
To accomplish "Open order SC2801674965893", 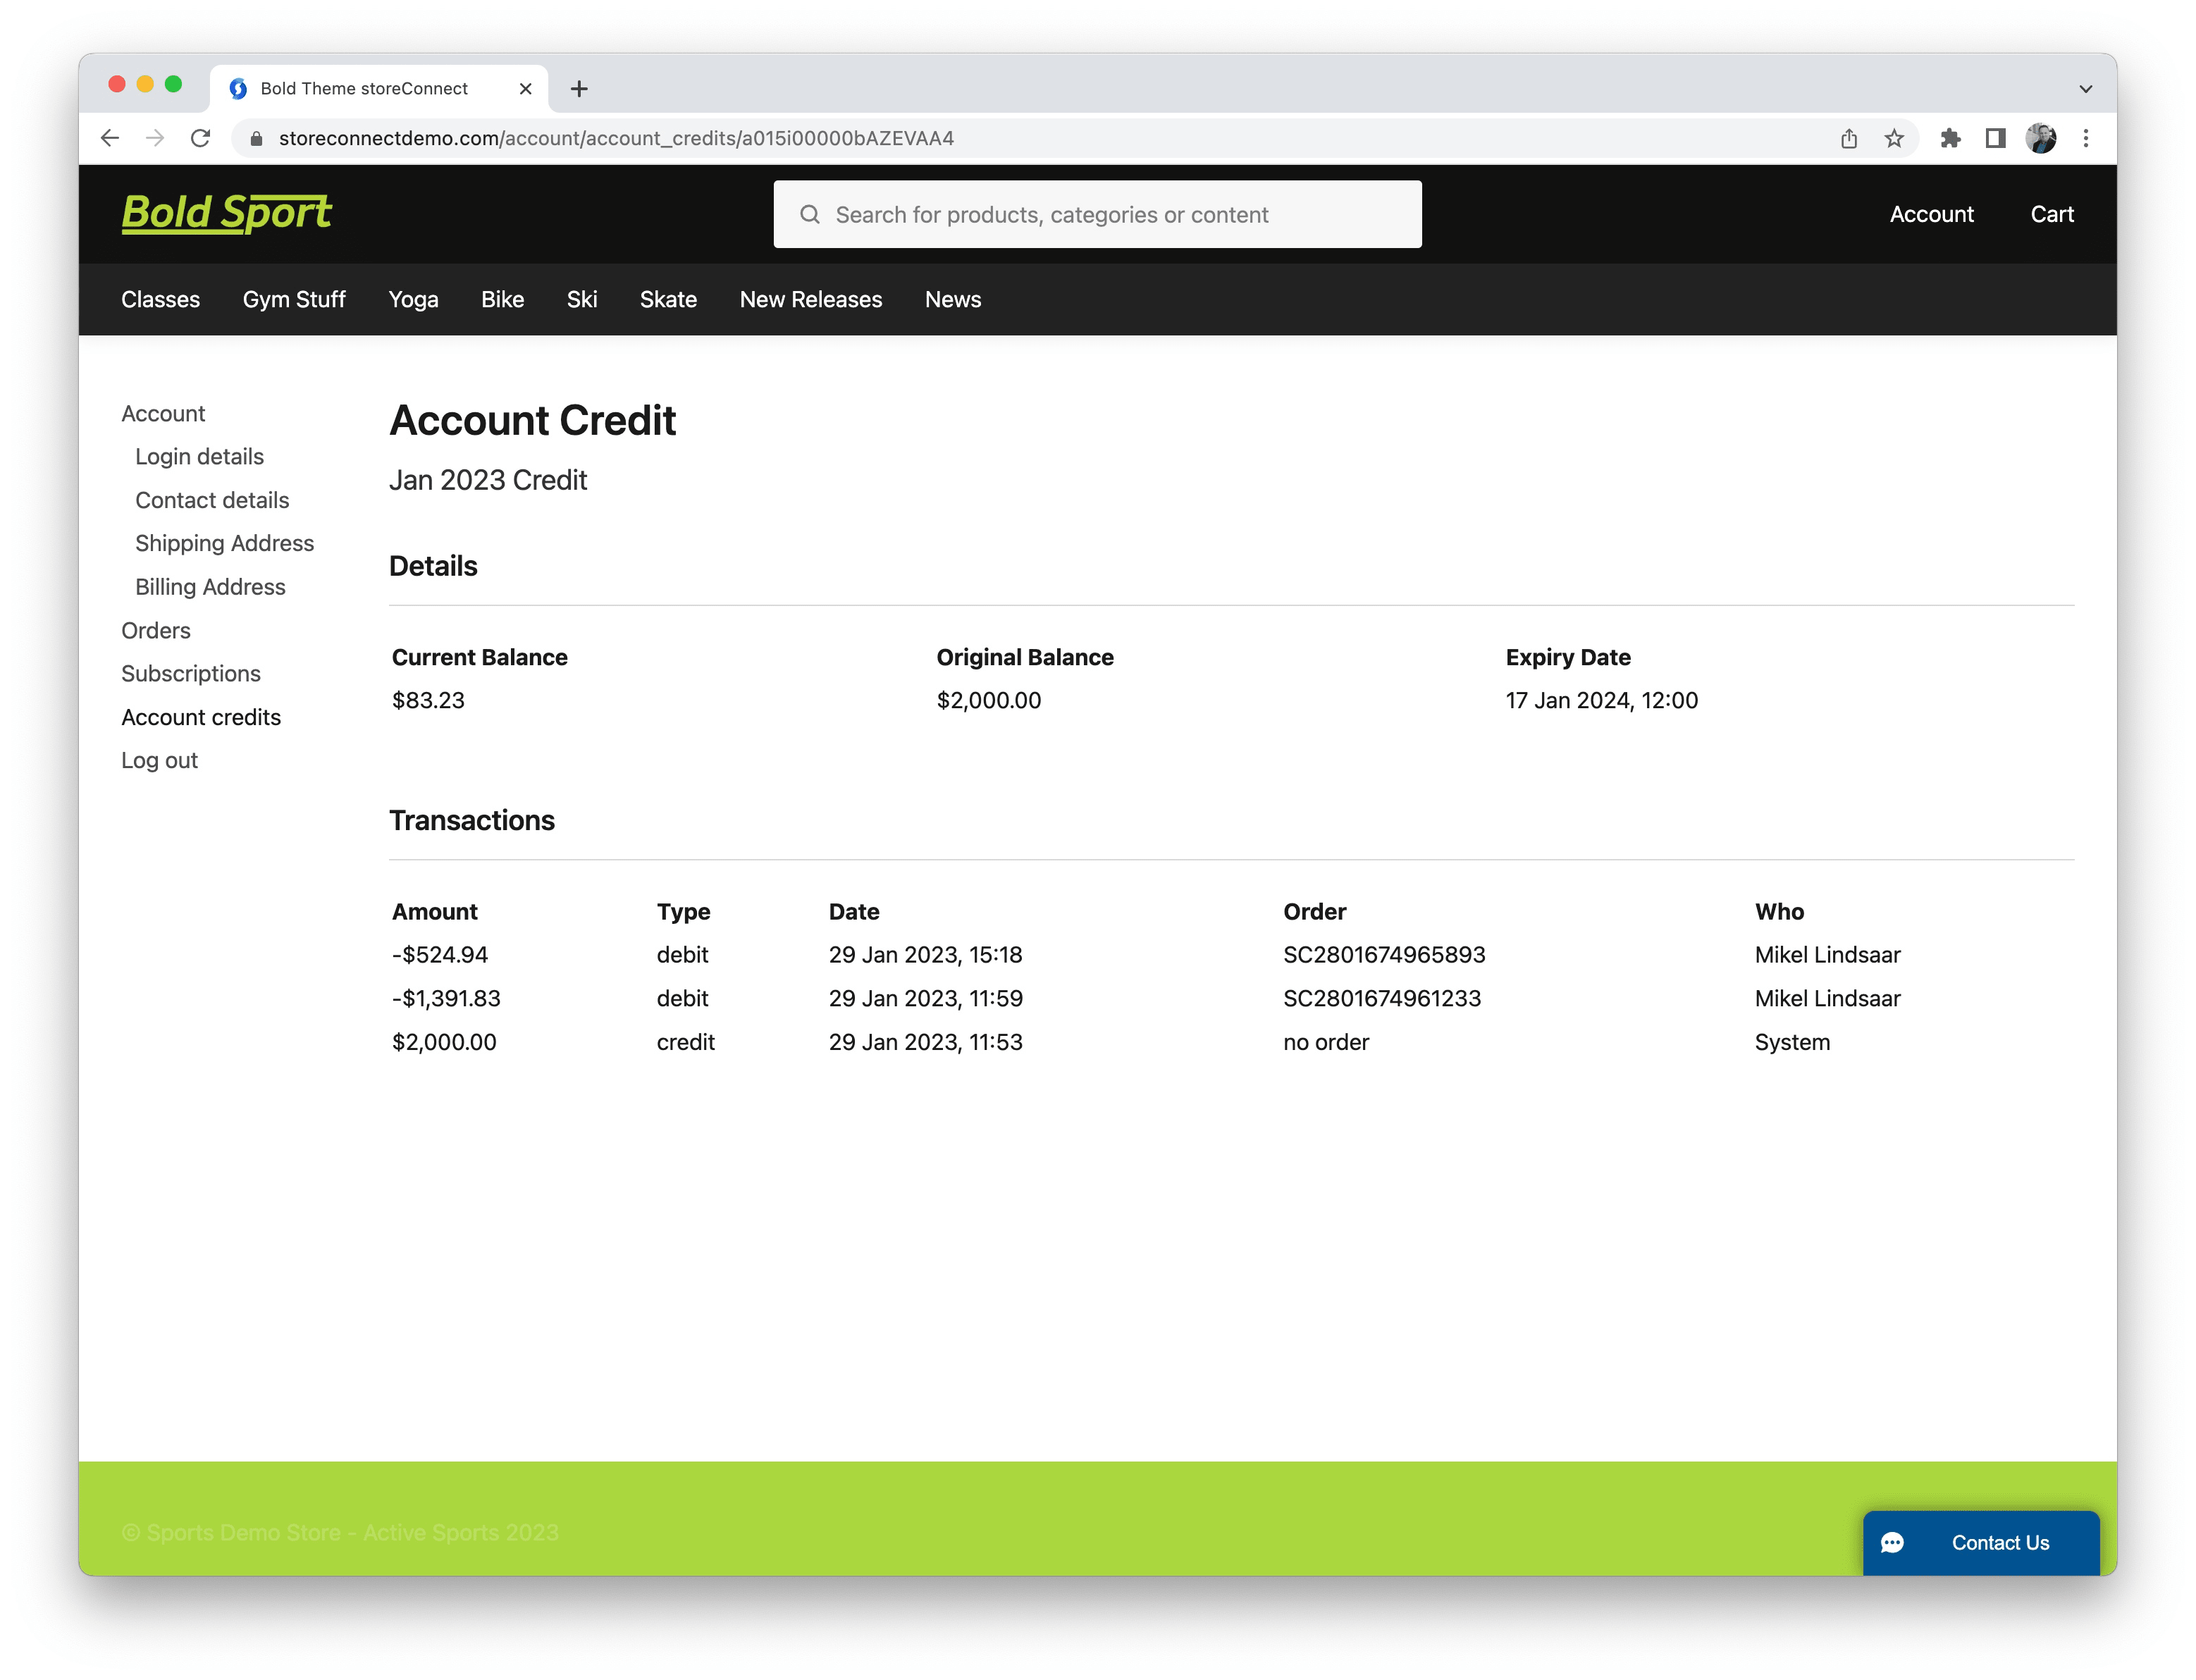I will coord(1385,954).
